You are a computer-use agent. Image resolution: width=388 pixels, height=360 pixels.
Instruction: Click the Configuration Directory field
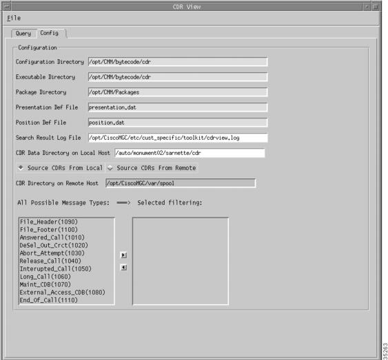[178, 62]
